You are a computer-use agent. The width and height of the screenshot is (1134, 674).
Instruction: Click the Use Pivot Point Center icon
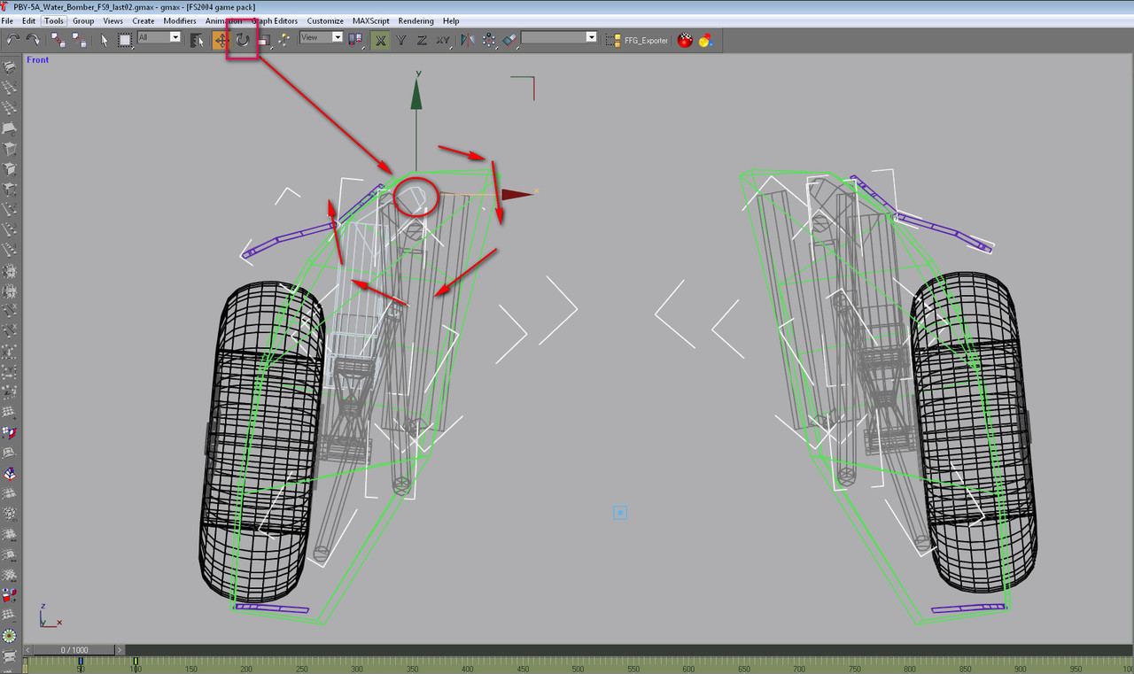click(x=355, y=40)
